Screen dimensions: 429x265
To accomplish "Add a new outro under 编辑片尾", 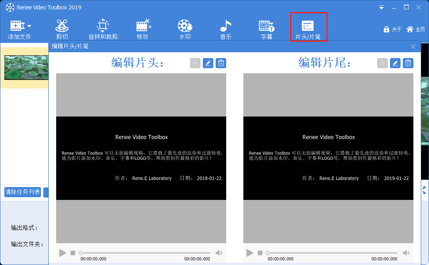I will point(382,63).
